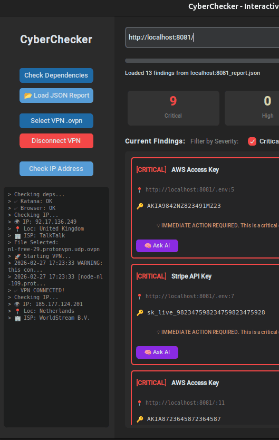The height and width of the screenshot is (440, 279).
Task: Click the folder icon in Load JSON Report button
Action: point(28,95)
